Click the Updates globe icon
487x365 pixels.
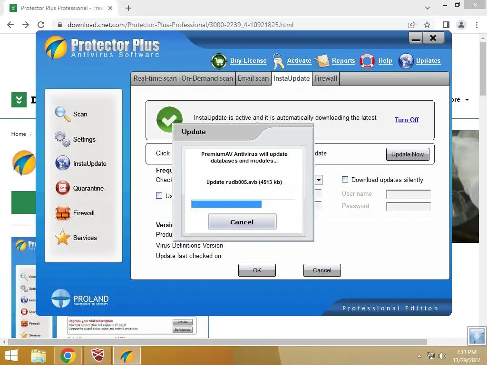coord(406,61)
